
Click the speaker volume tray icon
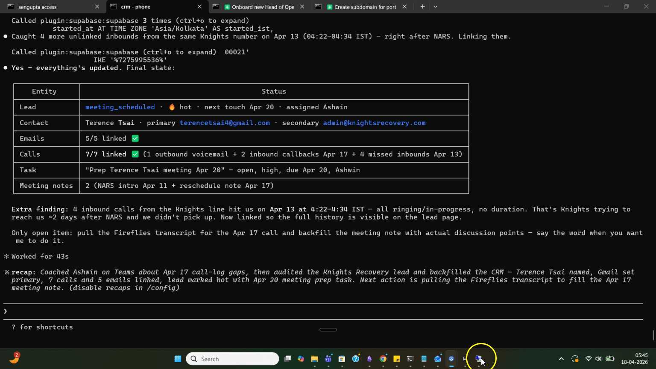click(x=598, y=359)
